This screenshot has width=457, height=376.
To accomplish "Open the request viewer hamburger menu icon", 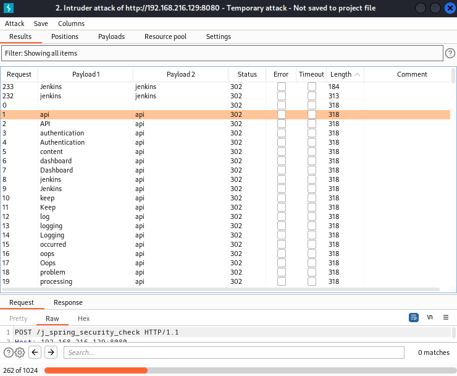I will click(x=446, y=317).
